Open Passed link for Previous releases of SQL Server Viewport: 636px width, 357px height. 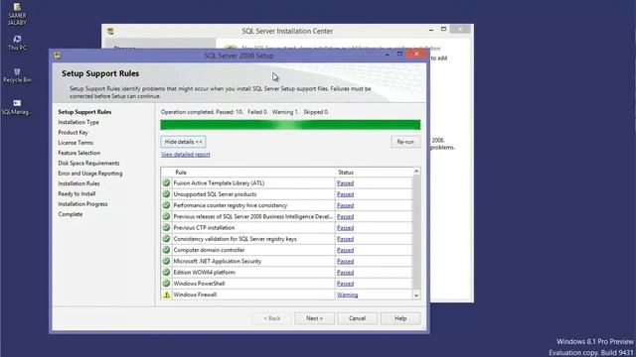[345, 216]
